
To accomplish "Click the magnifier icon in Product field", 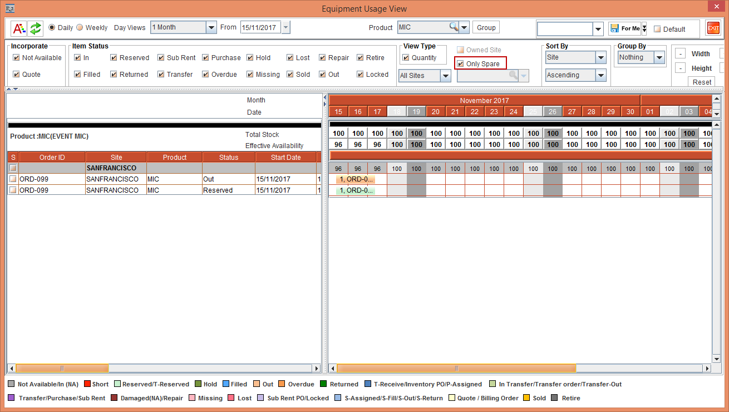I will tap(454, 27).
